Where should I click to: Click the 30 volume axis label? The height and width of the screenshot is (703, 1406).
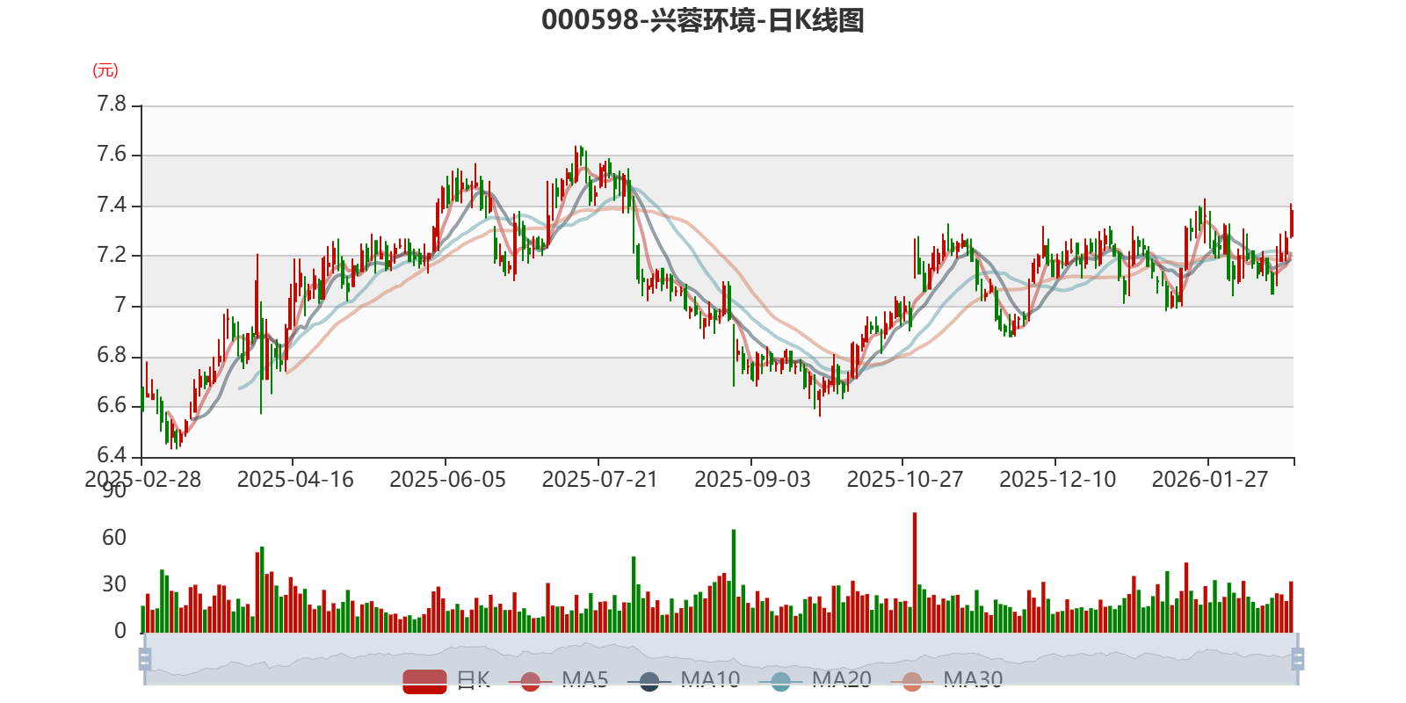114,584
